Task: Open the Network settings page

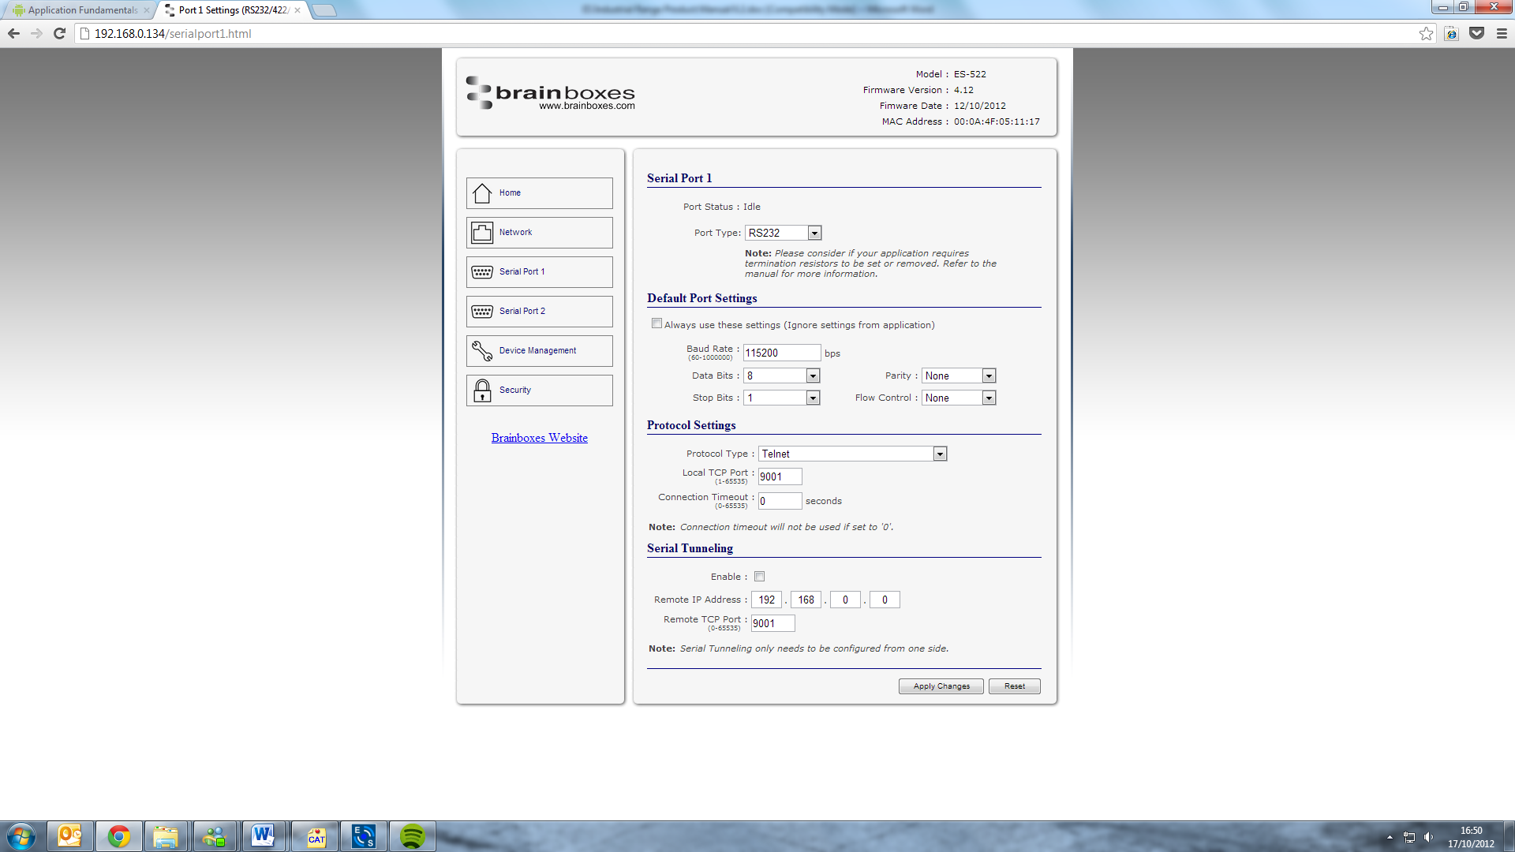Action: click(x=539, y=232)
